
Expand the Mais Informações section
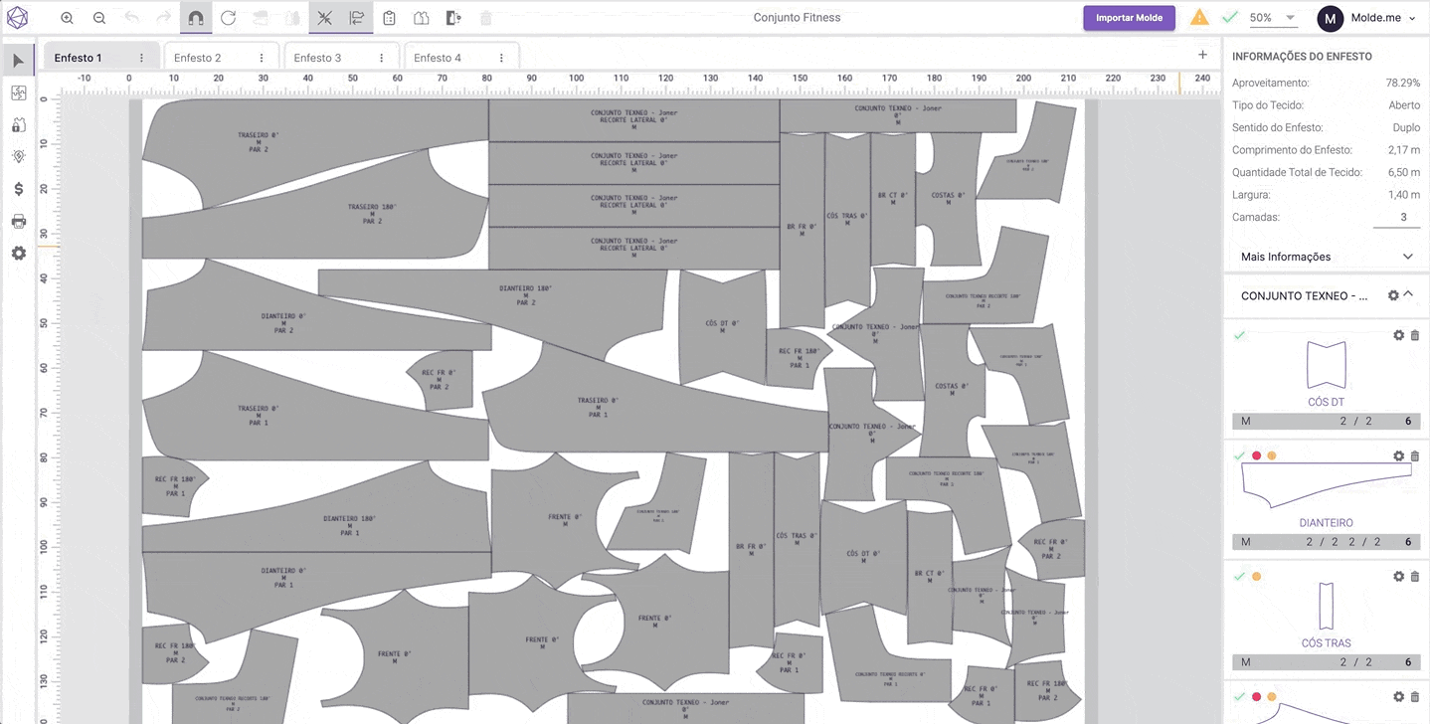tap(1327, 257)
